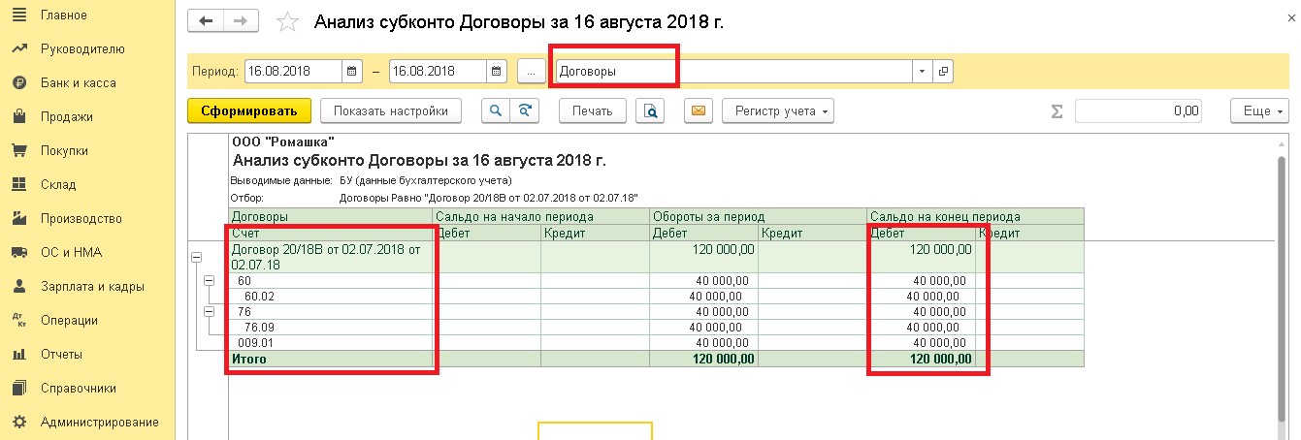The width and height of the screenshot is (1301, 440).
Task: Open the Операции section
Action: click(71, 320)
